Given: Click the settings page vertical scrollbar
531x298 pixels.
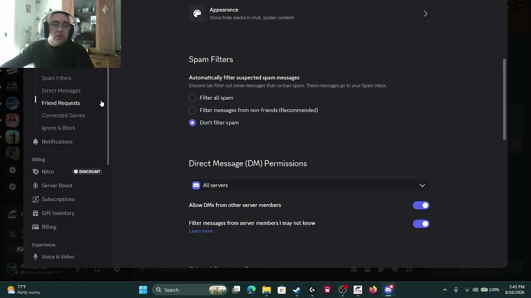Looking at the screenshot, I should (x=504, y=99).
